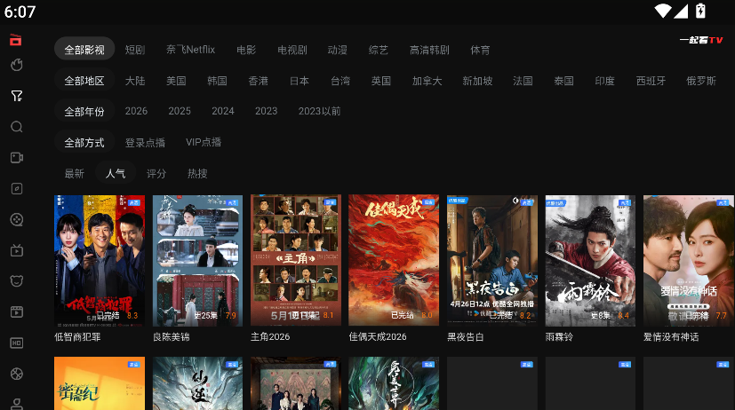Screen dimensions: 735x410
Task: Open the trending flame icon in the sidebar
Action: click(16, 65)
